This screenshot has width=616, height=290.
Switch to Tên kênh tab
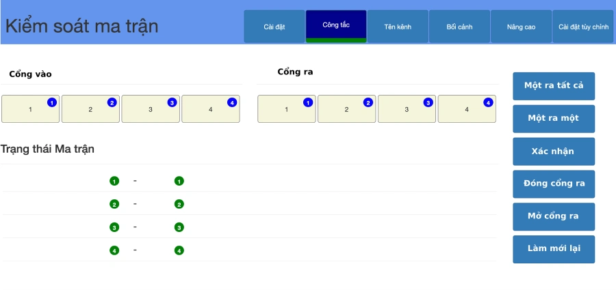click(398, 27)
